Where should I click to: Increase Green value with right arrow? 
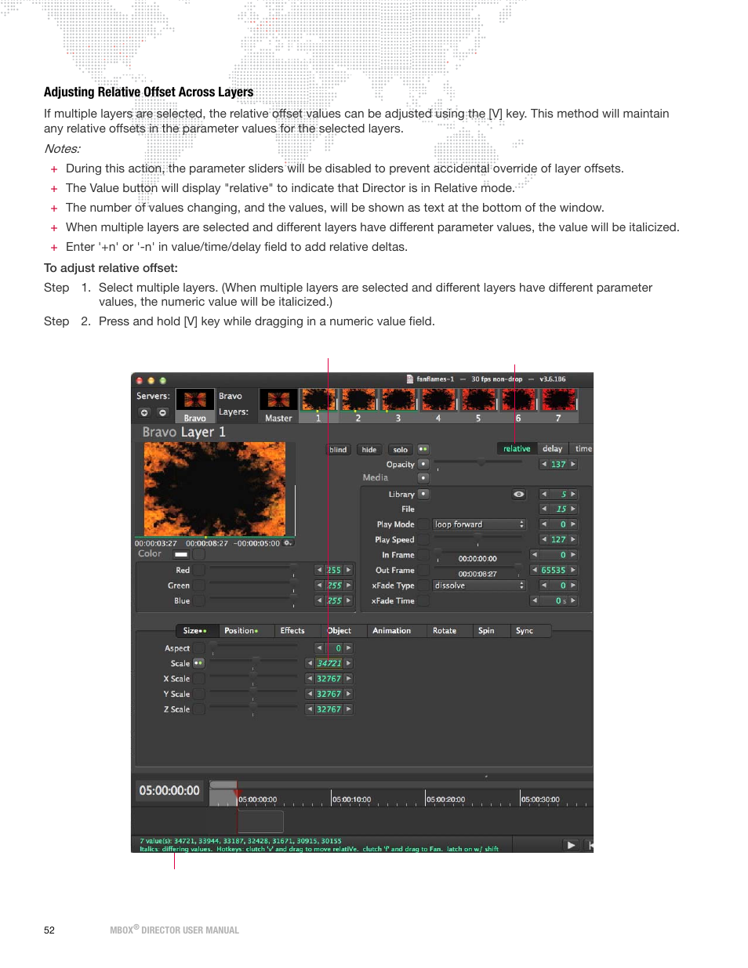(348, 586)
